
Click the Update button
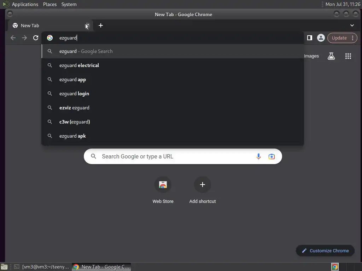pos(339,38)
